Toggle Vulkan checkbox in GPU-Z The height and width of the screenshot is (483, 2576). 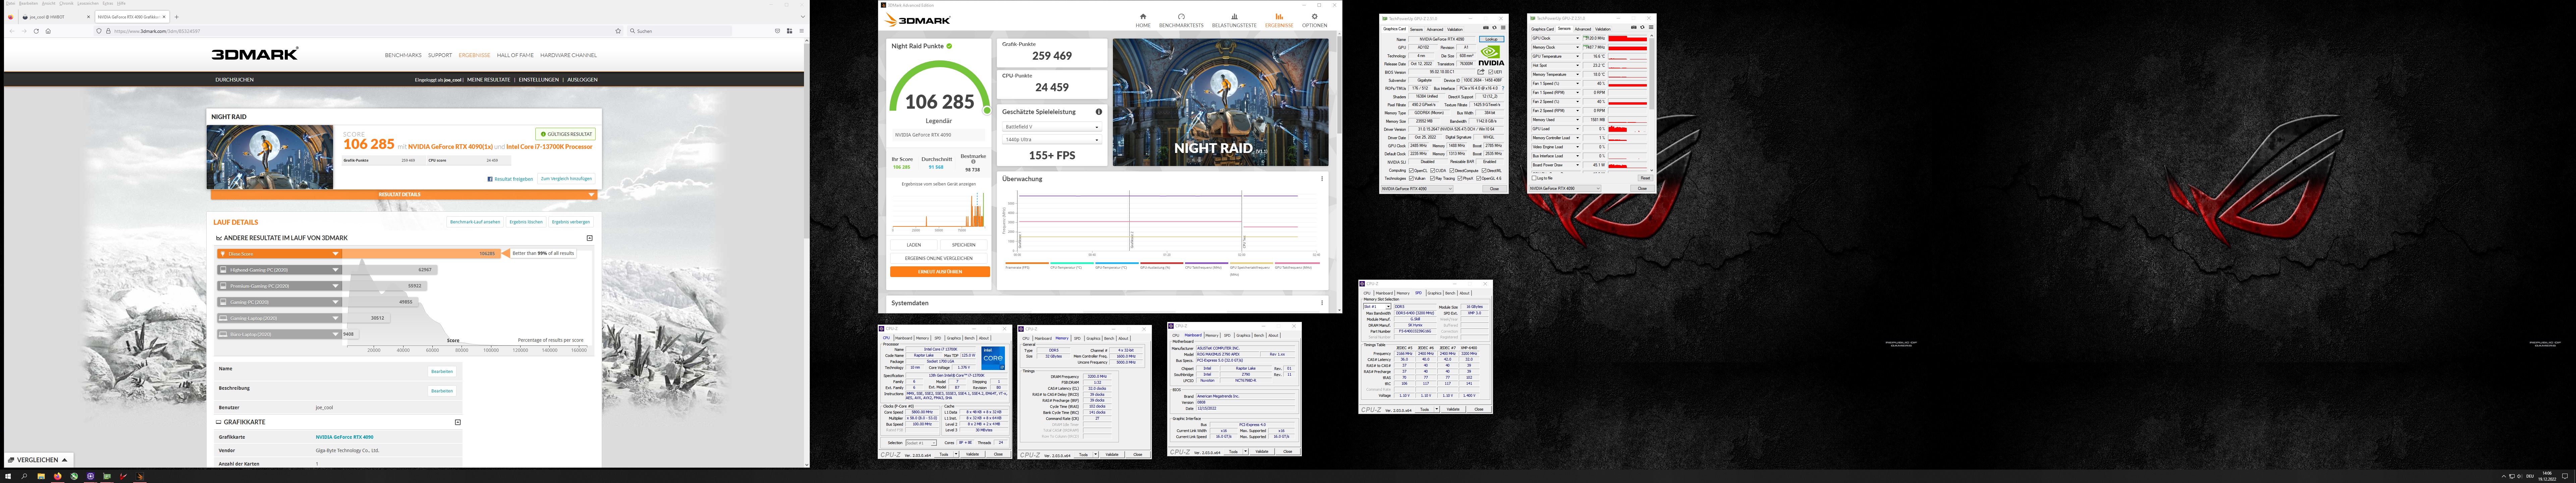1411,178
